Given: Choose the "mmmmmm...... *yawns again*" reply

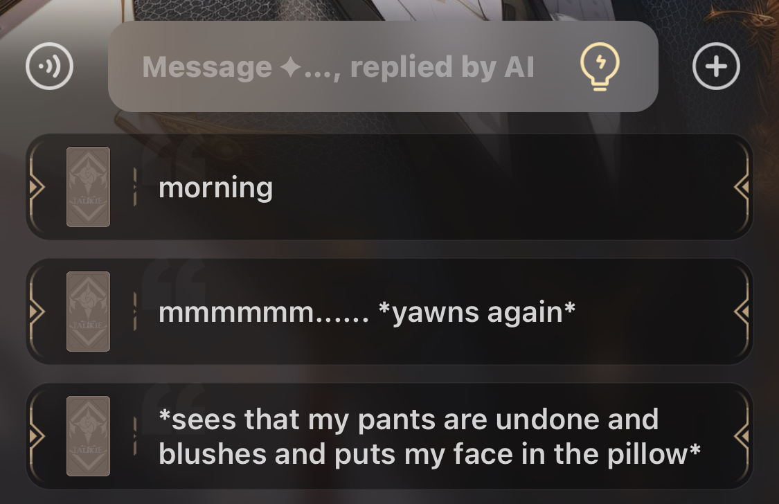Looking at the screenshot, I should point(389,312).
